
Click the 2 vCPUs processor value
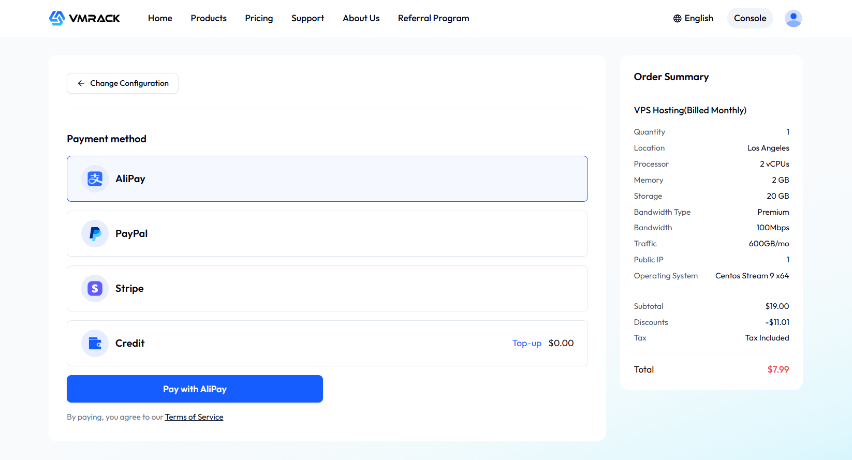tap(774, 164)
